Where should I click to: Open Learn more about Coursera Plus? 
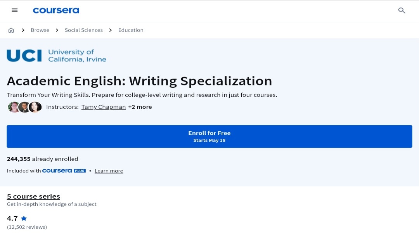point(109,170)
